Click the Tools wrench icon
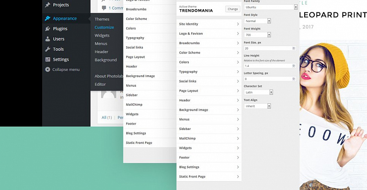The height and width of the screenshot is (190, 367). coord(48,49)
